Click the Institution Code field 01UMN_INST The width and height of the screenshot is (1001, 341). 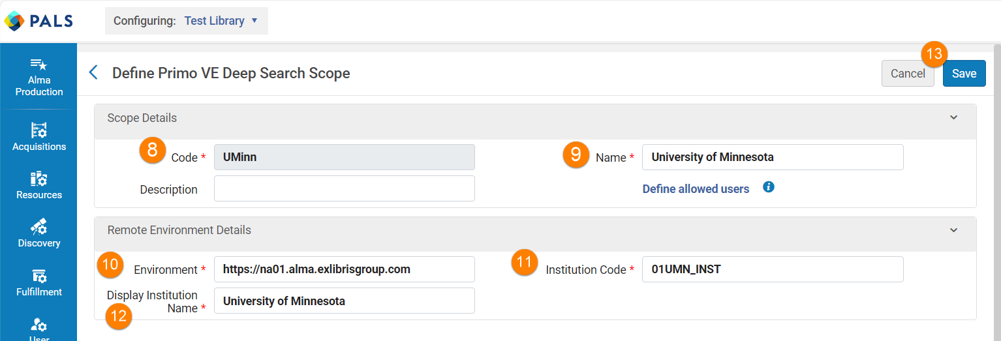[x=773, y=269]
